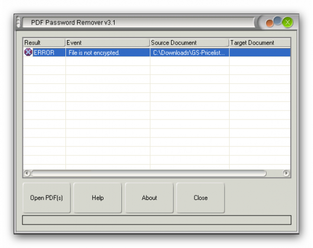Viewport: 313px width, 248px height.
Task: Click the Help button
Action: tap(98, 198)
